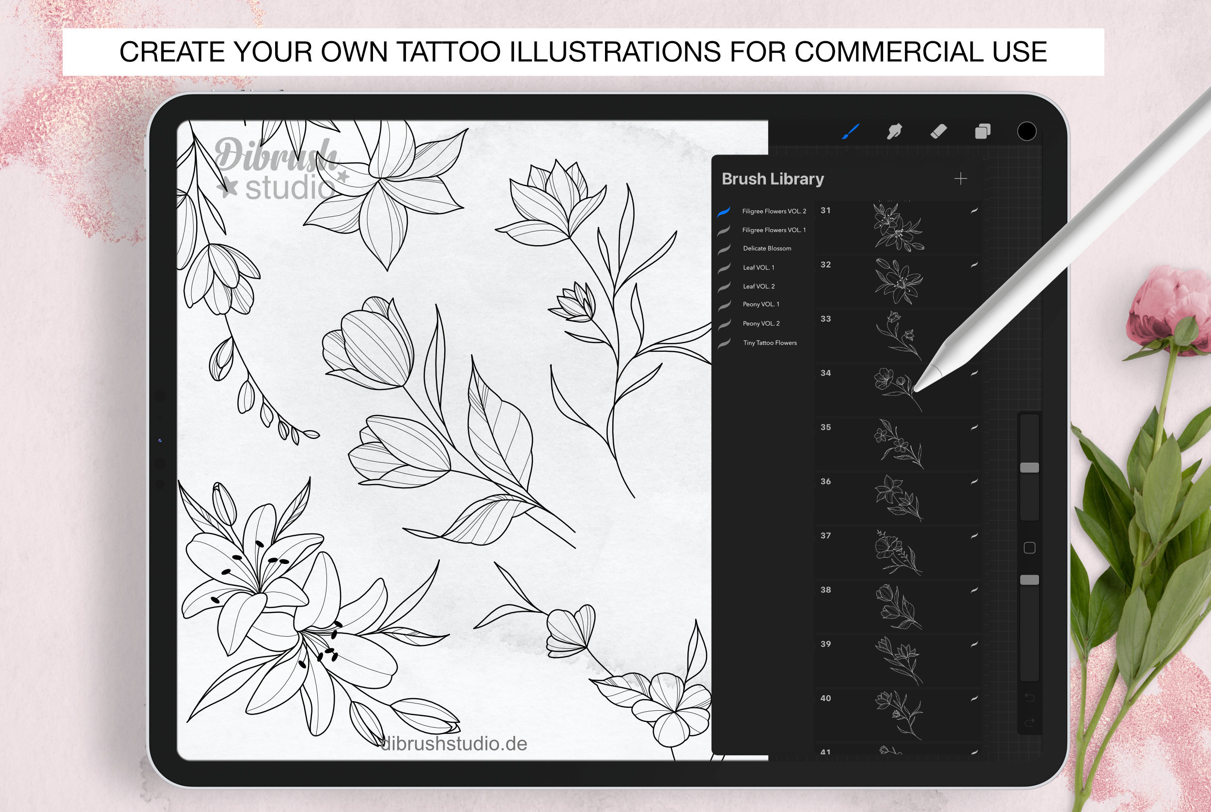Image resolution: width=1211 pixels, height=812 pixels.
Task: Choose brush number 31 thumbnail
Action: [x=898, y=227]
